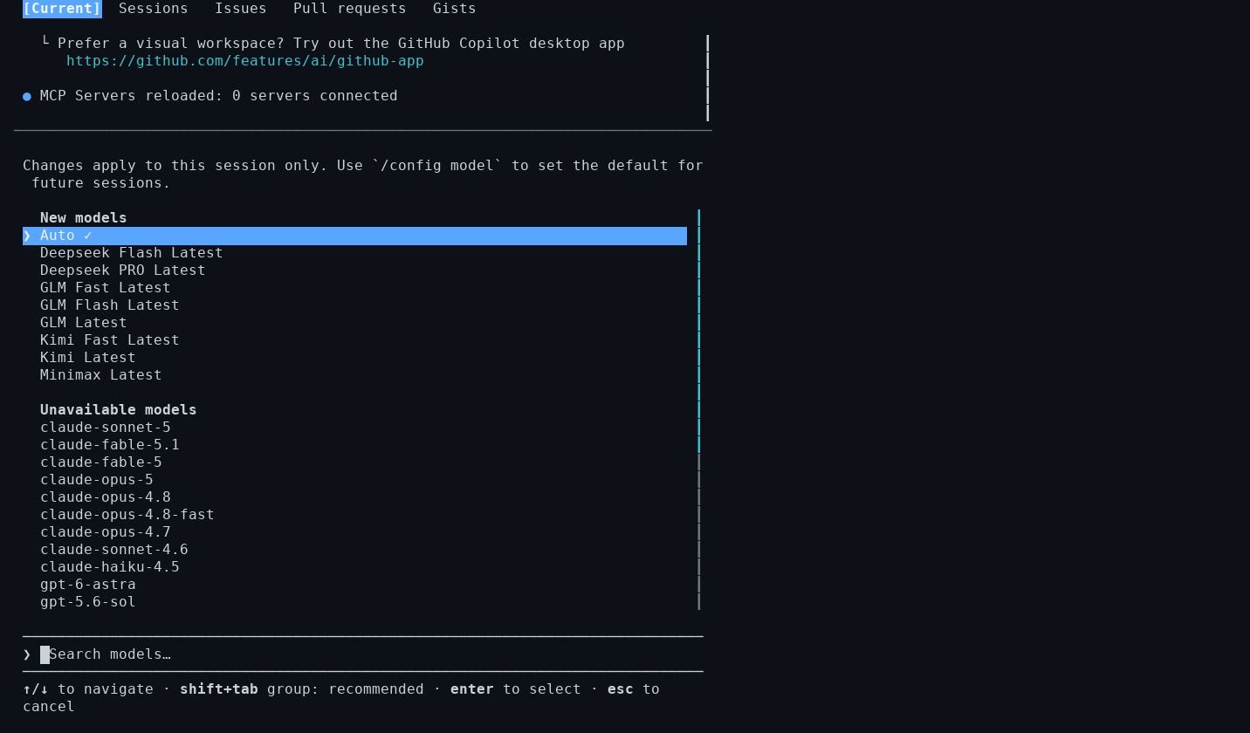The height and width of the screenshot is (733, 1250).
Task: Click the checkmark next to Auto
Action: coord(88,236)
